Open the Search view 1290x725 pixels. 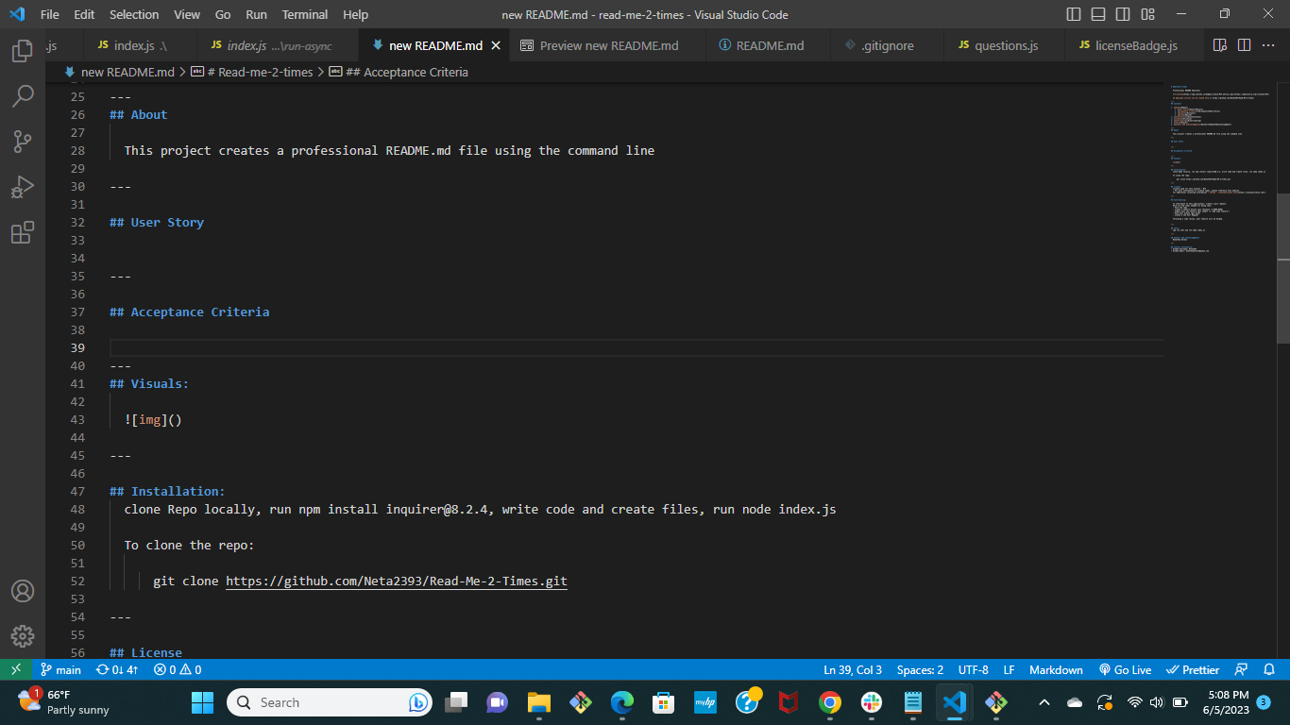click(24, 95)
